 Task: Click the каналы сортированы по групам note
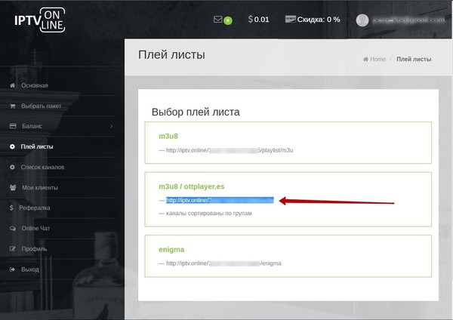pos(209,214)
